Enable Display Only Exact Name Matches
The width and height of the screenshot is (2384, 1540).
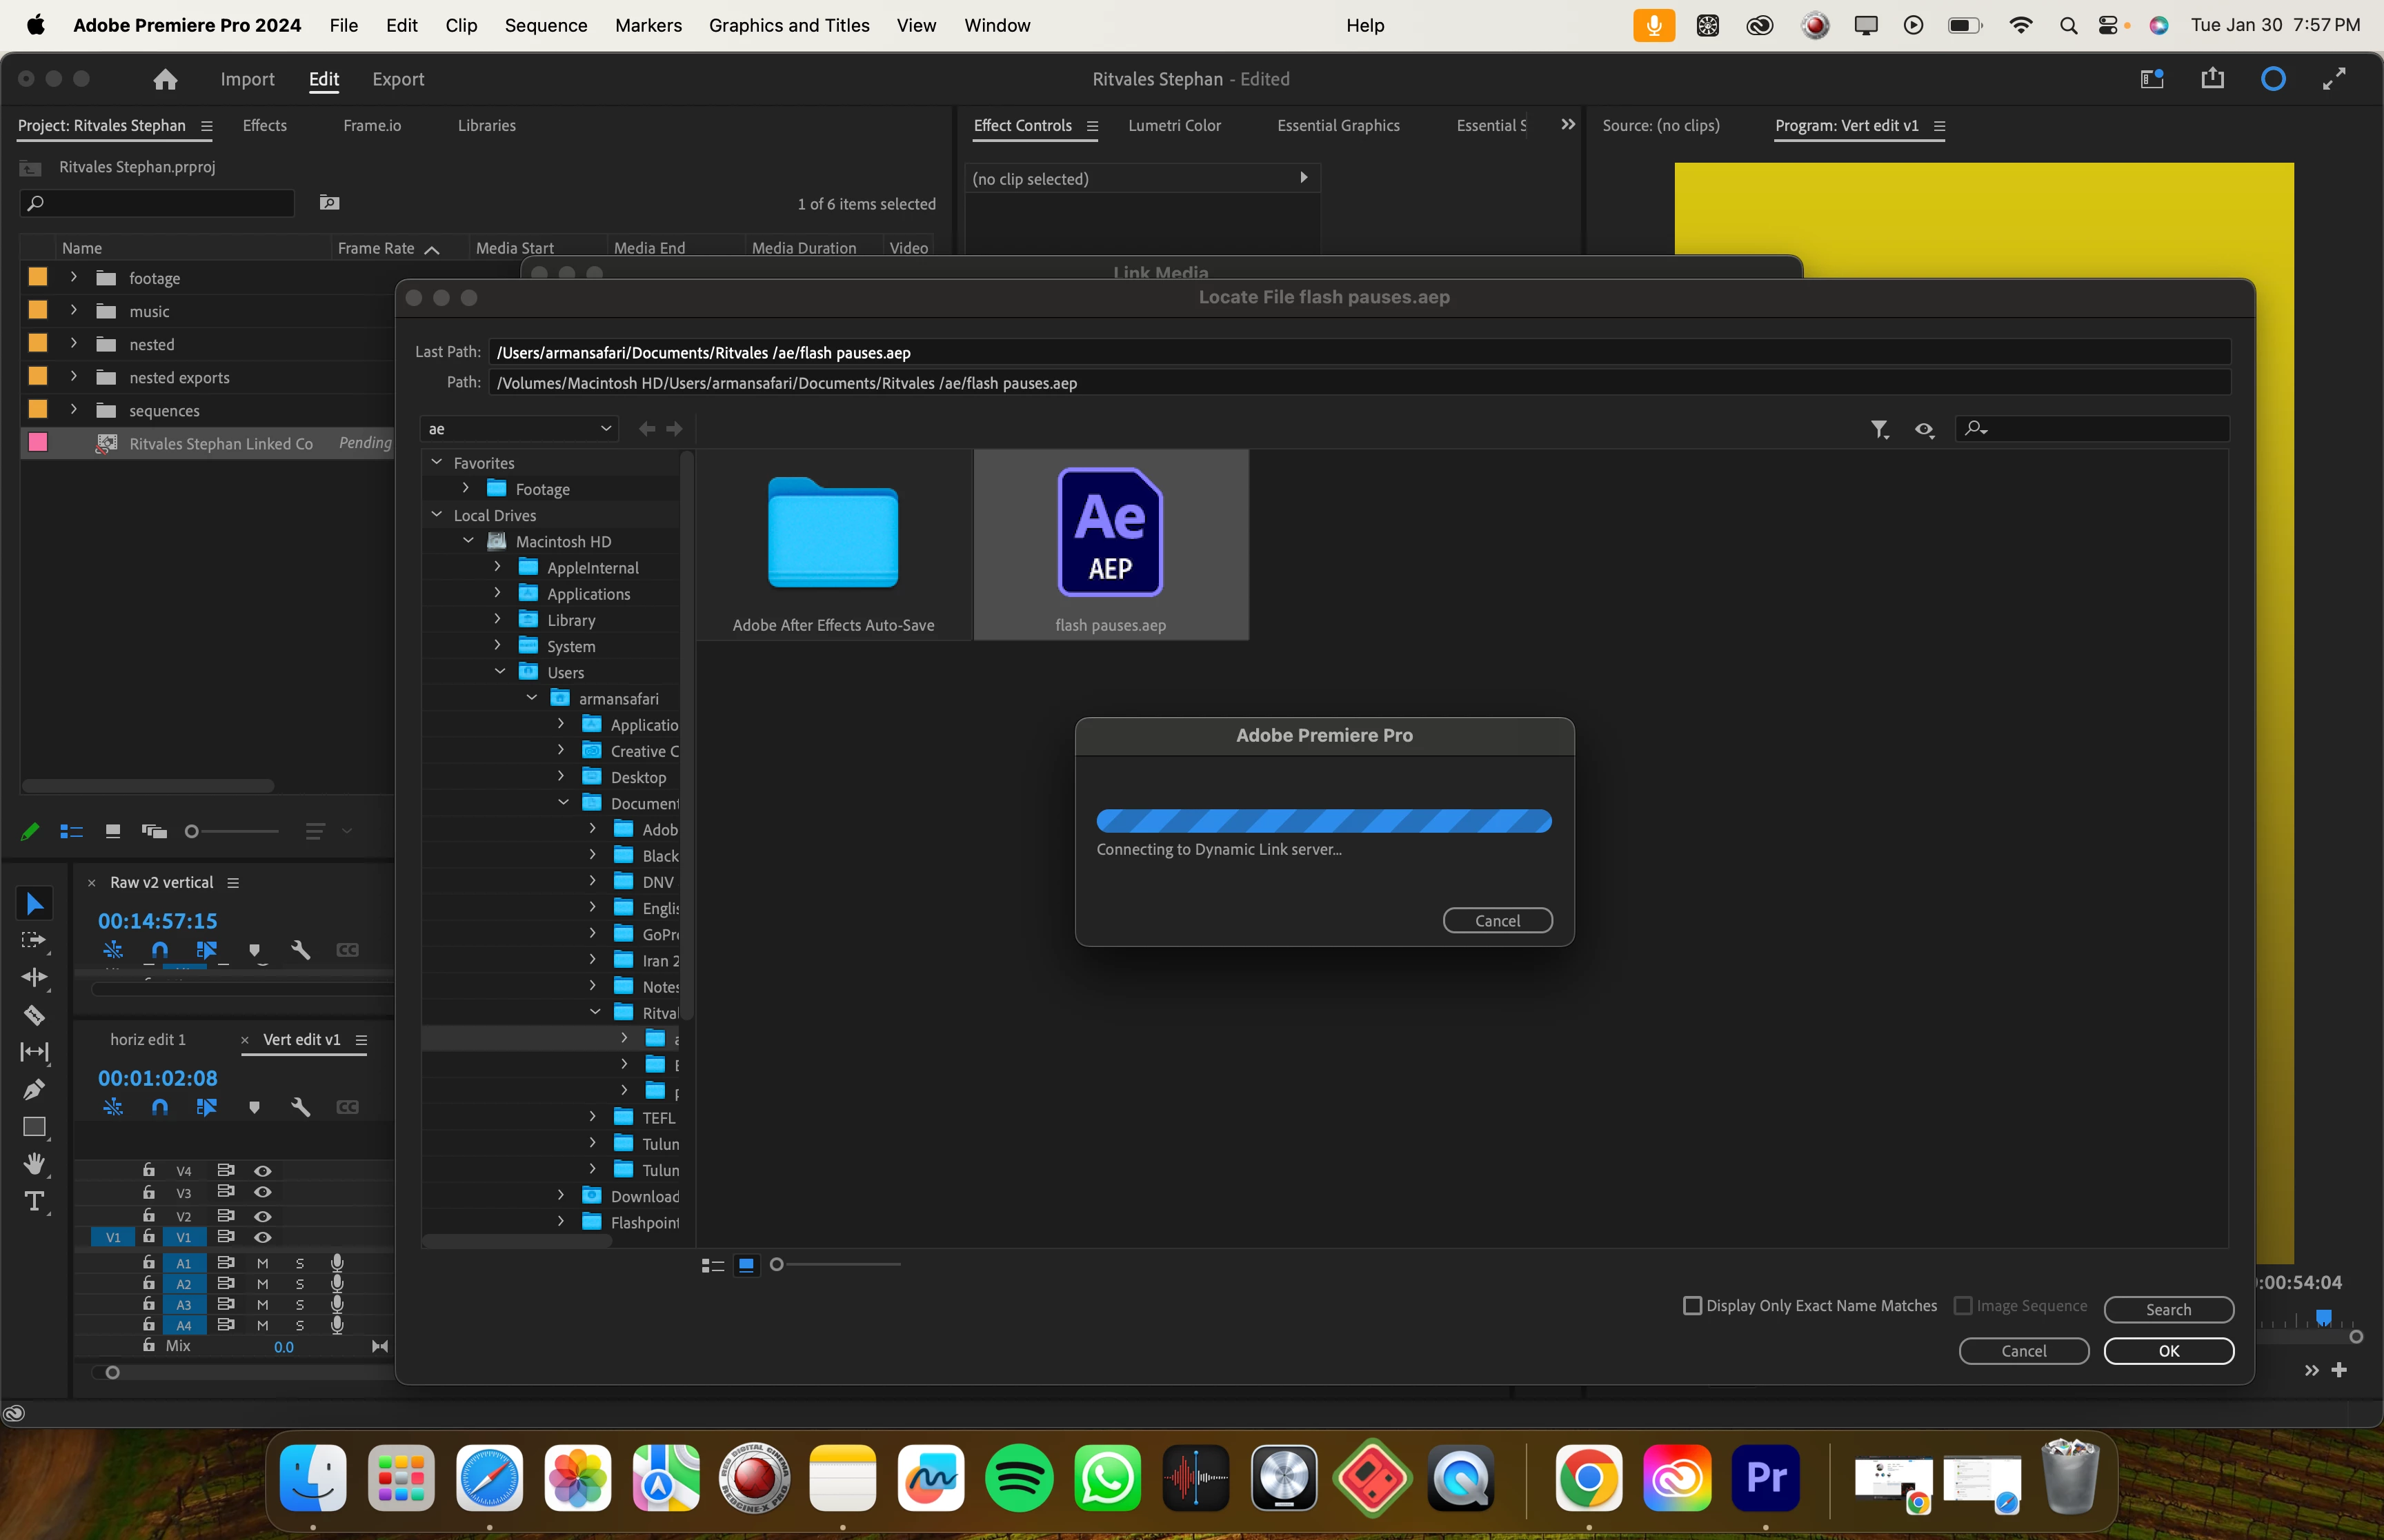pos(1693,1306)
